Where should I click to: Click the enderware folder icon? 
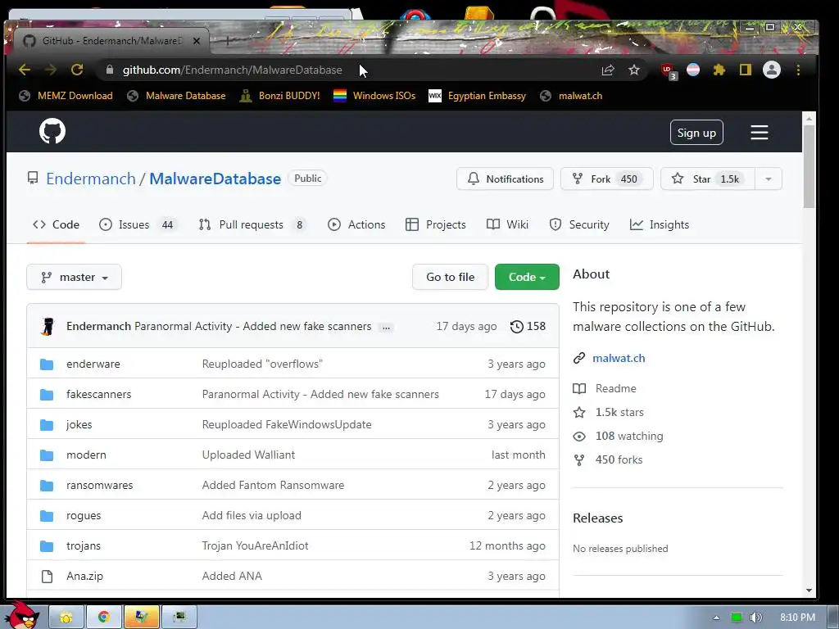(x=47, y=364)
